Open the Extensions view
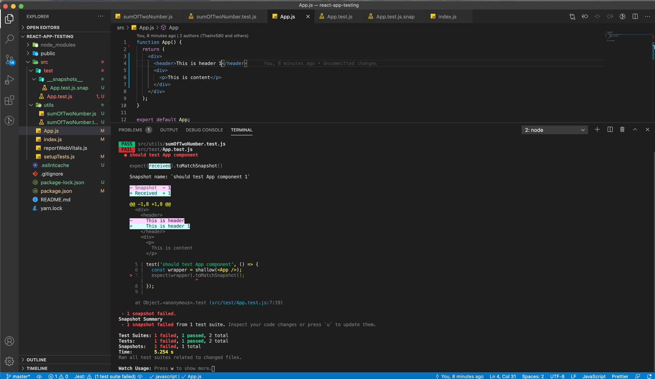The image size is (655, 379). click(x=9, y=100)
